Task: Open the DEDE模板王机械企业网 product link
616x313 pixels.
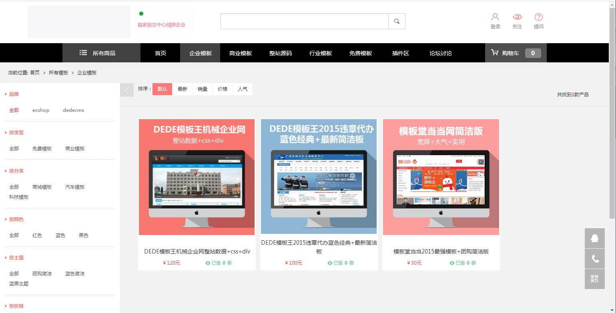Action: [197, 251]
